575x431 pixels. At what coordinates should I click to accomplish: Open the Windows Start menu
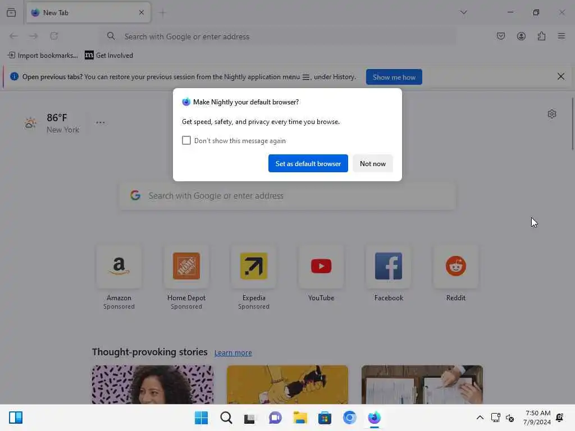202,418
